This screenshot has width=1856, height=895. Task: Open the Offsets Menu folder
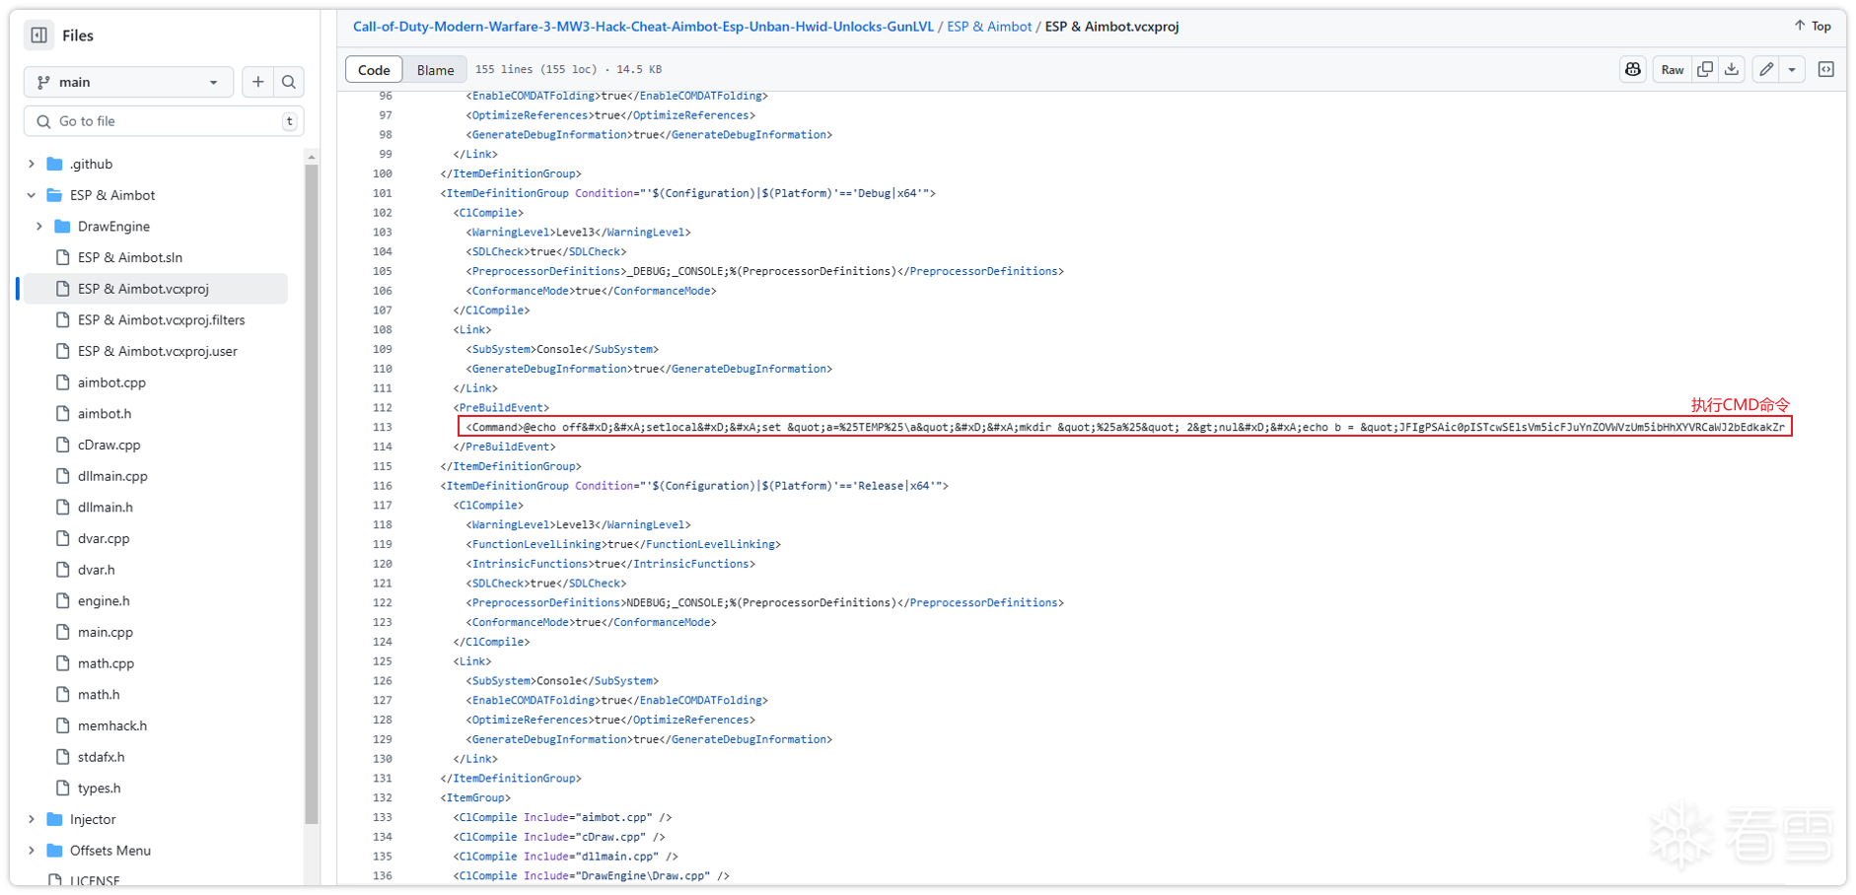(x=110, y=851)
